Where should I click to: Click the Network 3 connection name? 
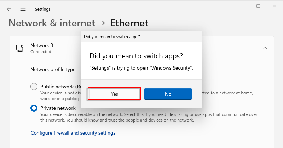point(42,45)
